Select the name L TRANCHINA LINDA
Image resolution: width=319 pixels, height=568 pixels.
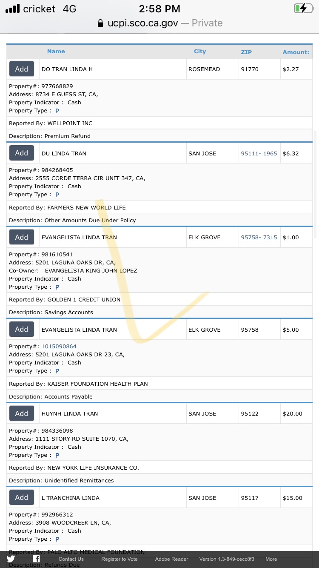[71, 498]
